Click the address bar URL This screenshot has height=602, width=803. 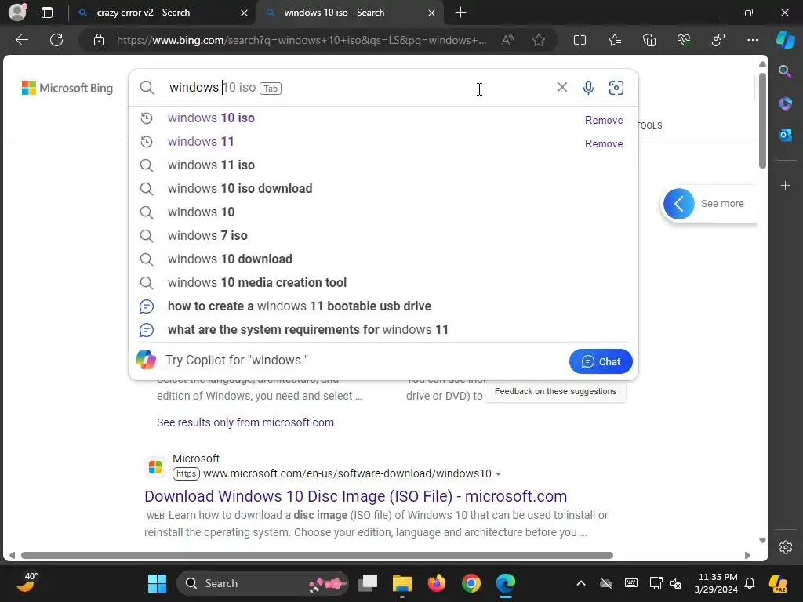click(301, 40)
